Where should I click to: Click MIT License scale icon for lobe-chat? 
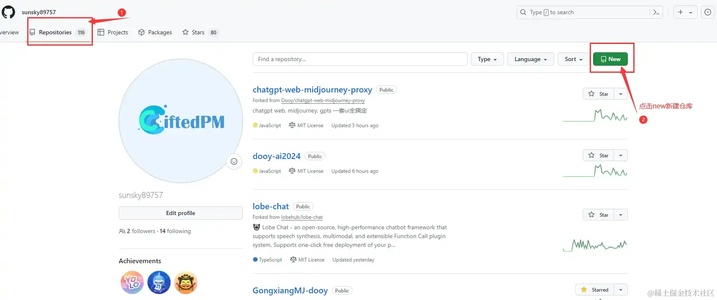click(x=293, y=259)
